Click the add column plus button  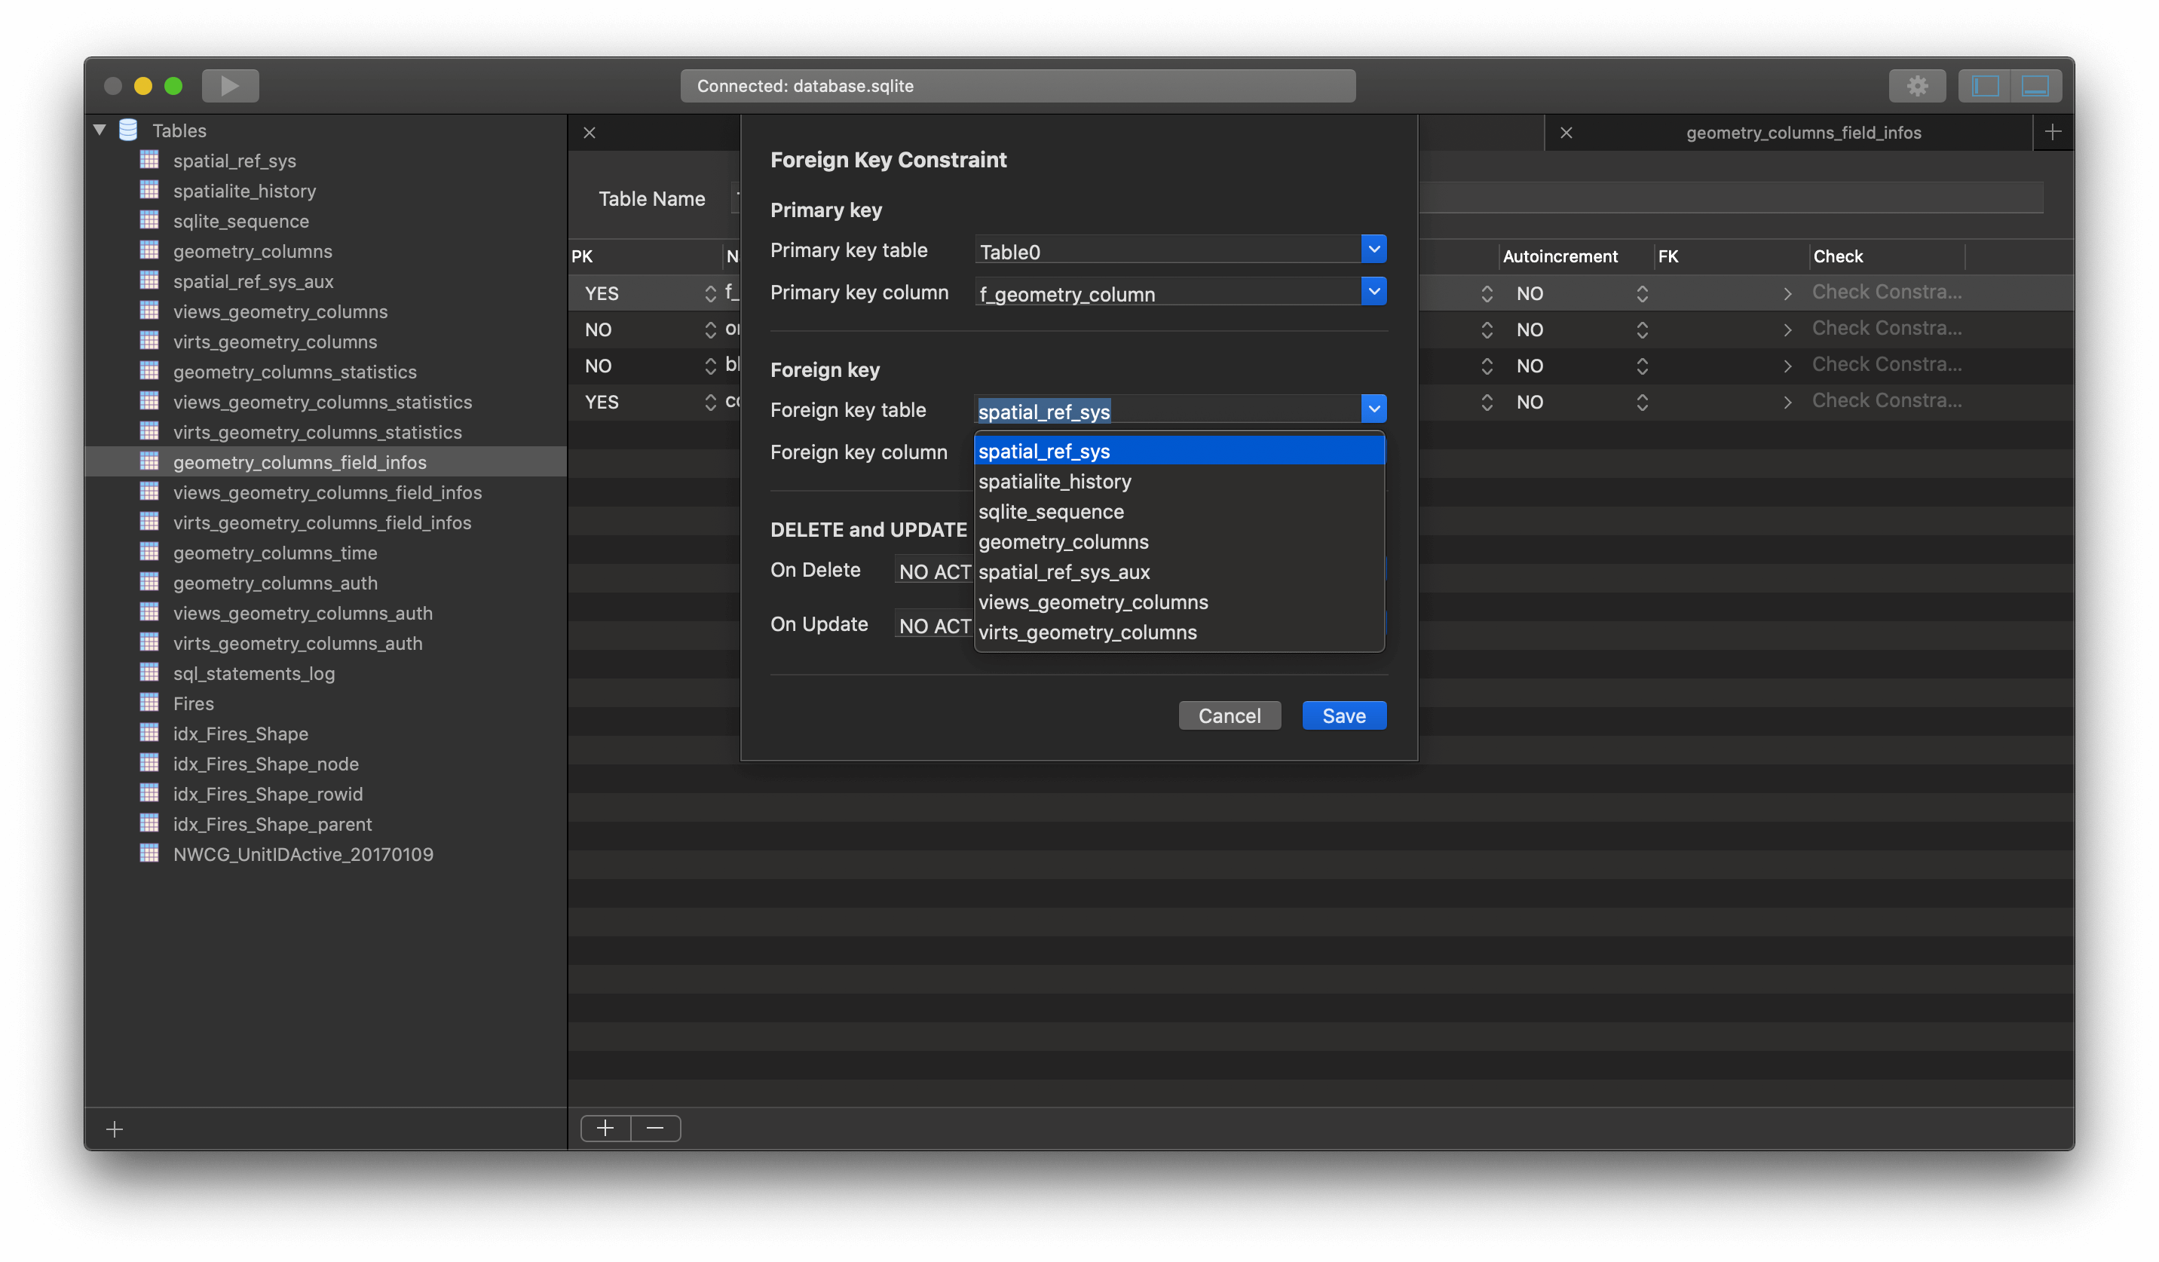606,1129
